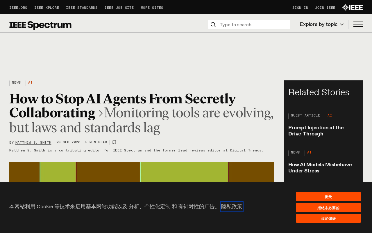Select the orange AI tag above the headline

(x=31, y=83)
